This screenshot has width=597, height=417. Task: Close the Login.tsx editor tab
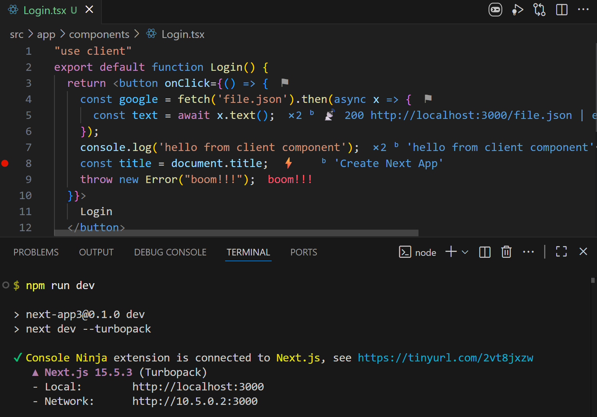(x=89, y=9)
